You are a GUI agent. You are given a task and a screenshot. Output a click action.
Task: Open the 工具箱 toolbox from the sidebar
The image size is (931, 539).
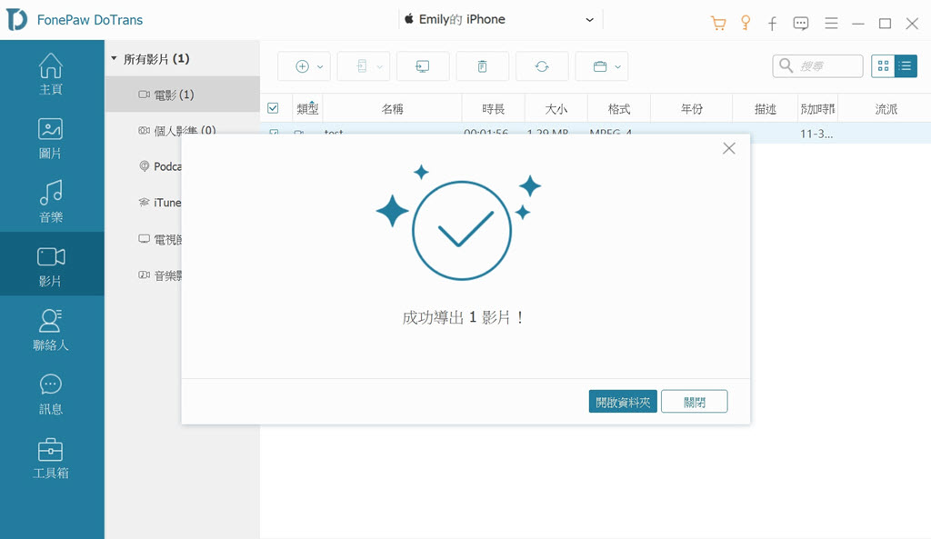pos(51,456)
